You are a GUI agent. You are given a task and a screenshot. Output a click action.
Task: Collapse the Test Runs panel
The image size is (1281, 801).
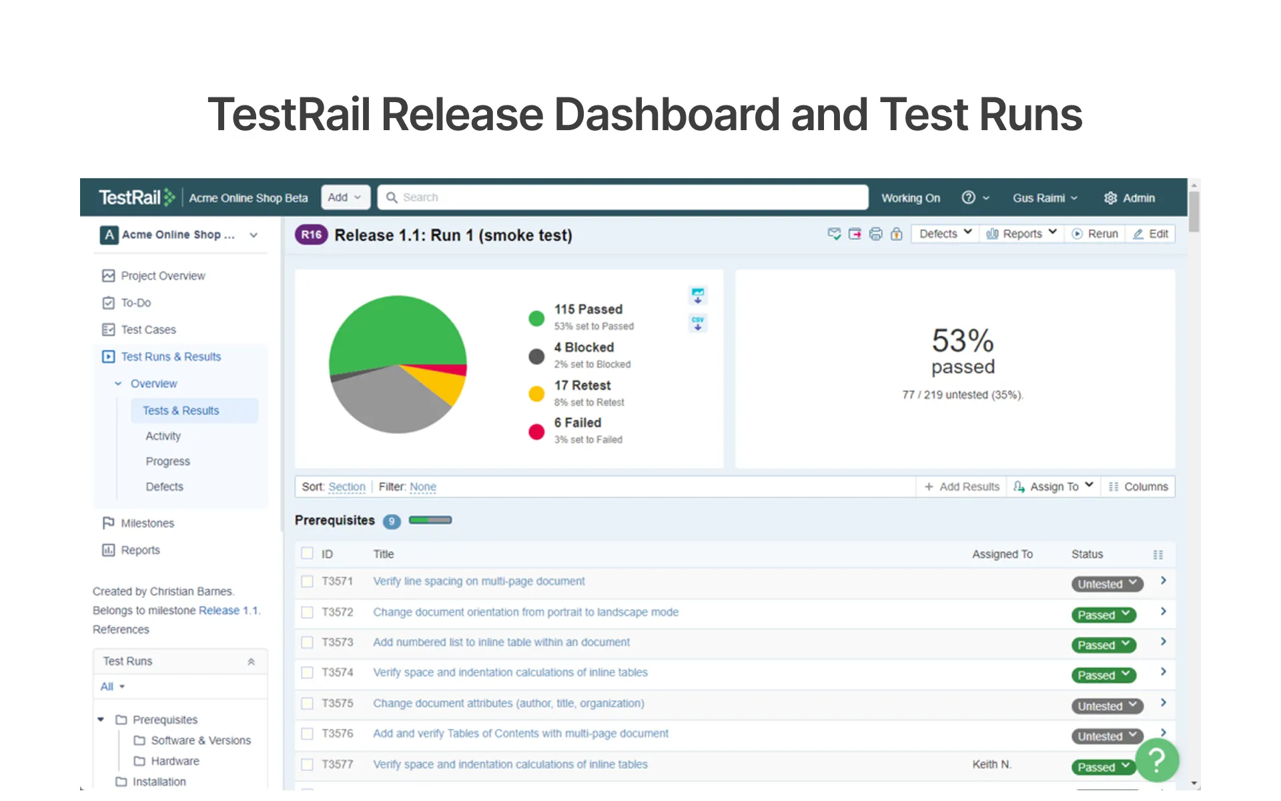point(251,661)
